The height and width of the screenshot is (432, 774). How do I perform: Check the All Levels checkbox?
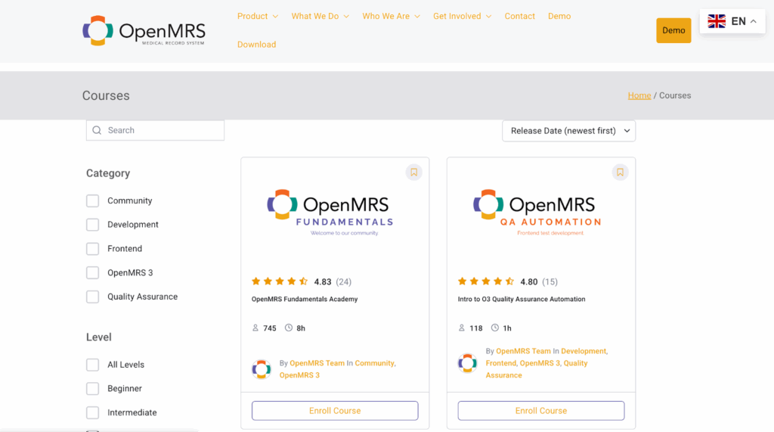pyautogui.click(x=92, y=365)
